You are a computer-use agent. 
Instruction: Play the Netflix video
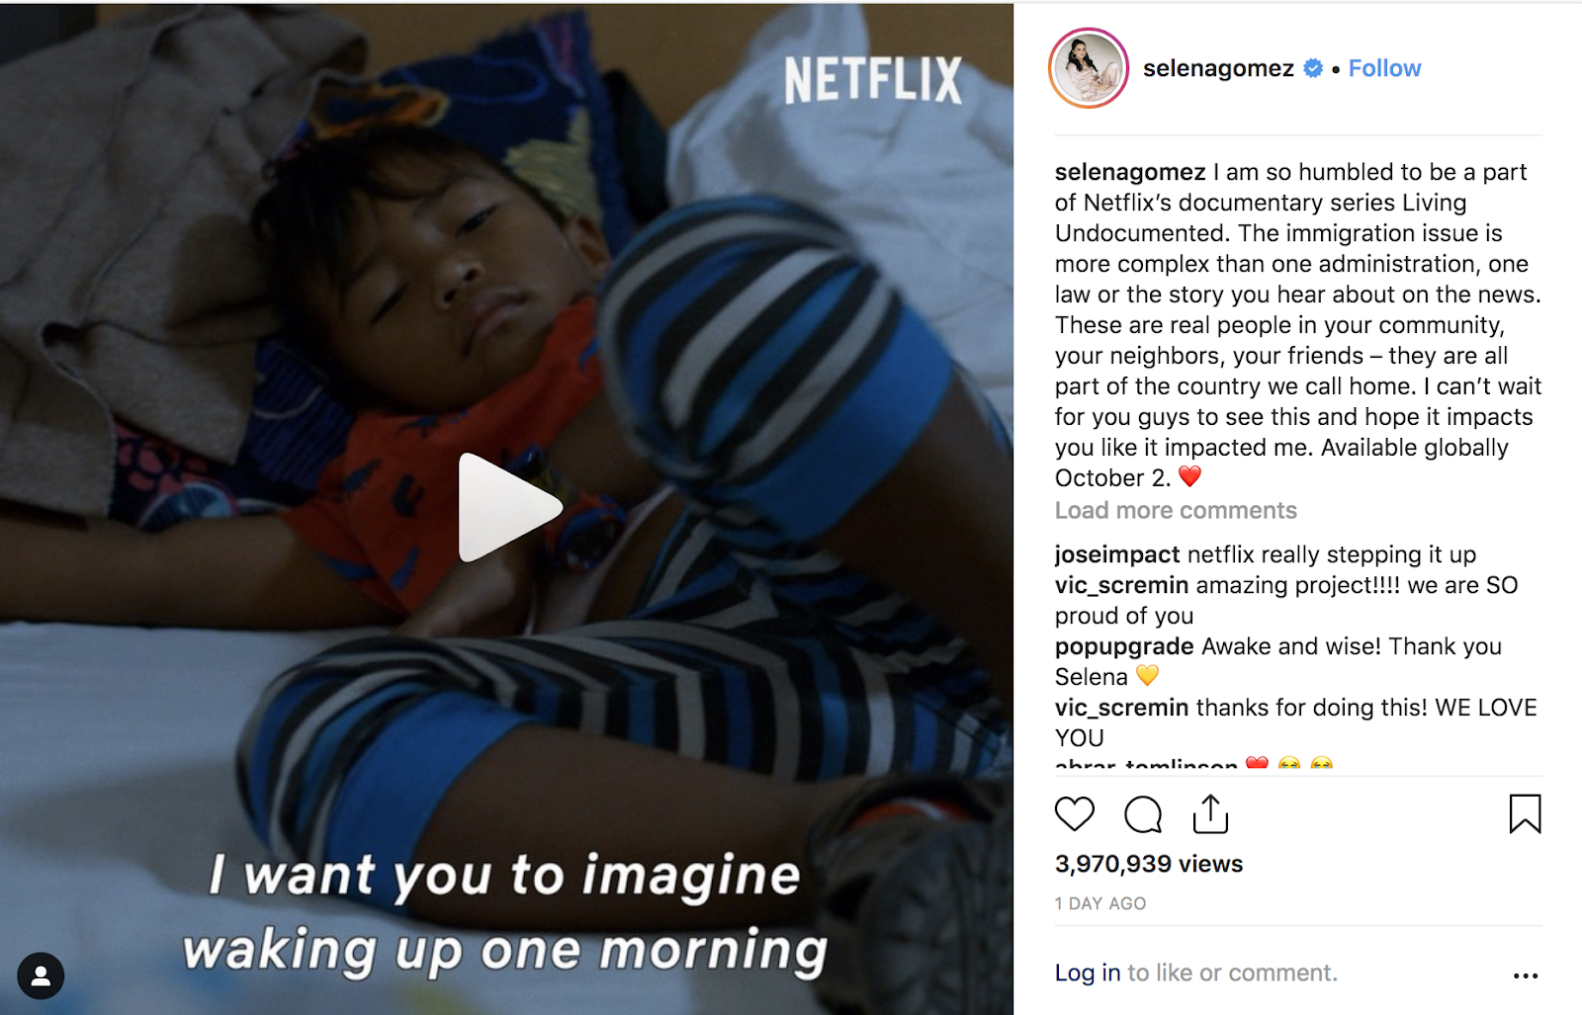[x=509, y=507]
